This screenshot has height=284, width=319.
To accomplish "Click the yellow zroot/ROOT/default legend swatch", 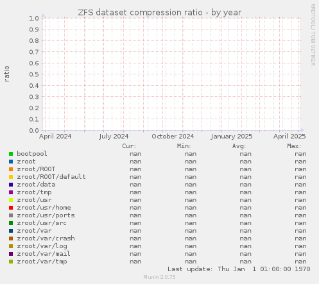I will coord(11,177).
